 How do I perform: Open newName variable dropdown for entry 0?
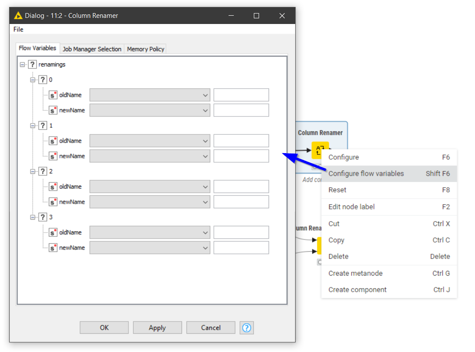pos(150,110)
